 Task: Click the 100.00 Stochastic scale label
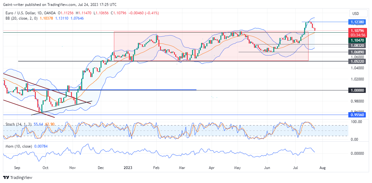pos(357,121)
